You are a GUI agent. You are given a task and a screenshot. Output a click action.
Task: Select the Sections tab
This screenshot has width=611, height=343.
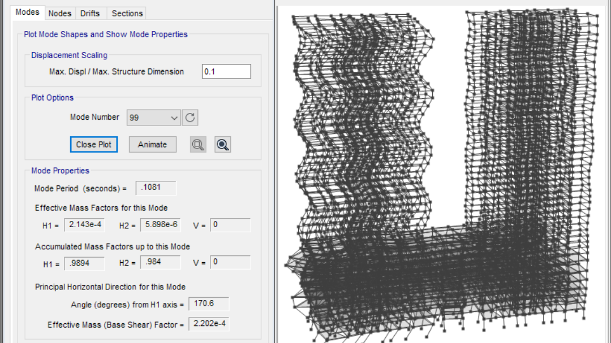127,13
